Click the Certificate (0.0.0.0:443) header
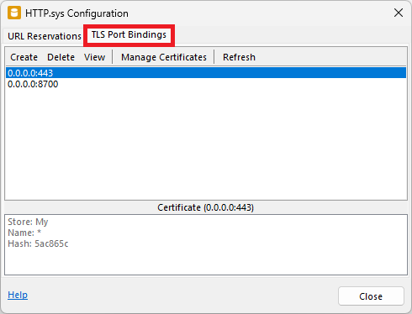The image size is (412, 314). [205, 207]
